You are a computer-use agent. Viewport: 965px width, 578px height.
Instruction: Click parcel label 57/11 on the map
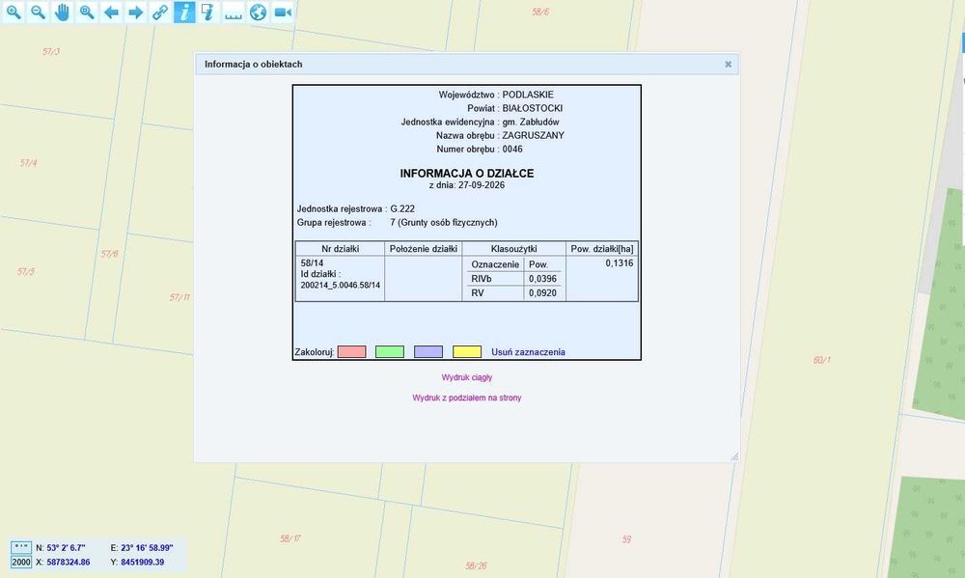pos(179,297)
